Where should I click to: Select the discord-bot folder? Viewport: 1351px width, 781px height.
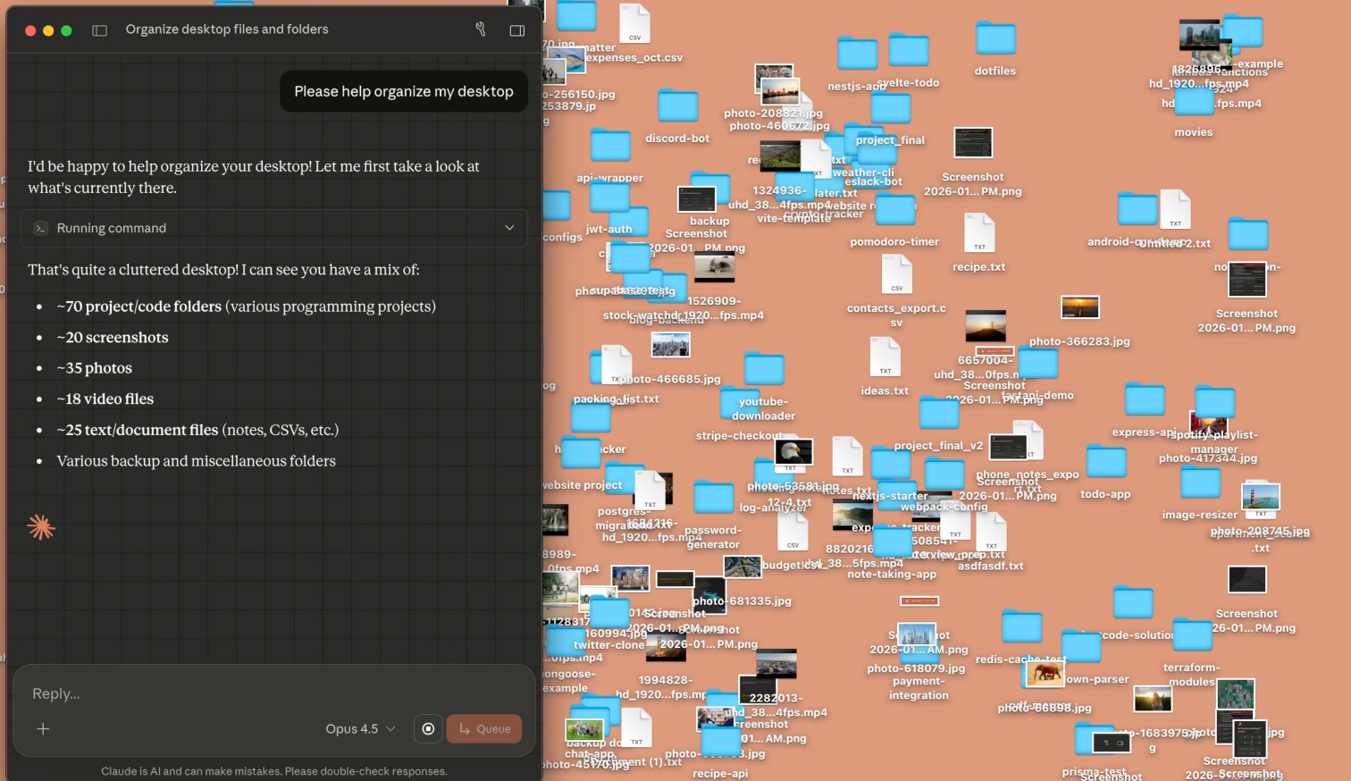click(x=677, y=106)
